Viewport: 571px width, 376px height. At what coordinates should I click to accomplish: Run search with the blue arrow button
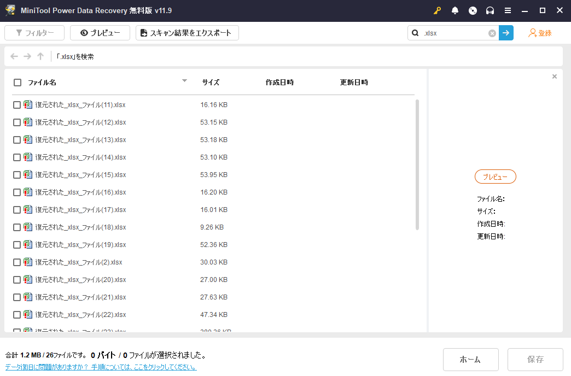506,33
